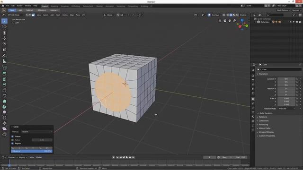Click the Subtract selection mode button

coord(29,10)
